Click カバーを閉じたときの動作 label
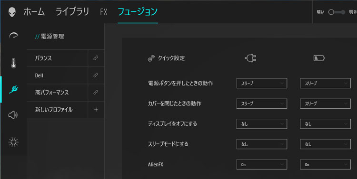Screen dimensions: 357x179 tap(175, 104)
